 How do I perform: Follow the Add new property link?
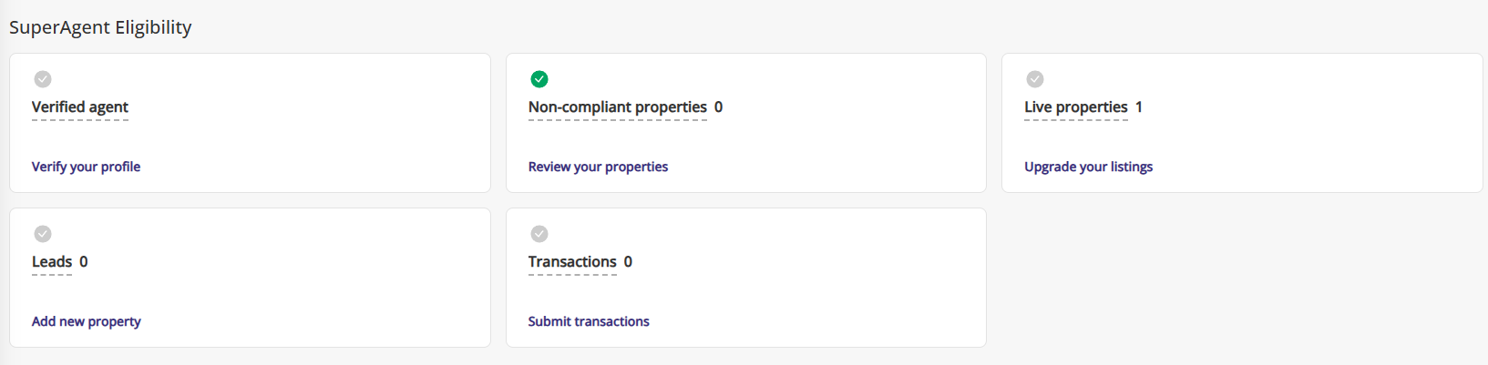coord(87,321)
